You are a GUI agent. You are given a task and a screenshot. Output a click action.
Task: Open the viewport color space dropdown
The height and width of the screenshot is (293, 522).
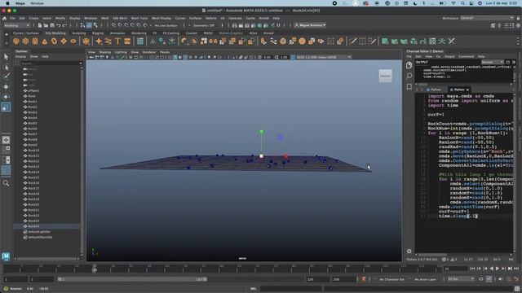pyautogui.click(x=323, y=57)
